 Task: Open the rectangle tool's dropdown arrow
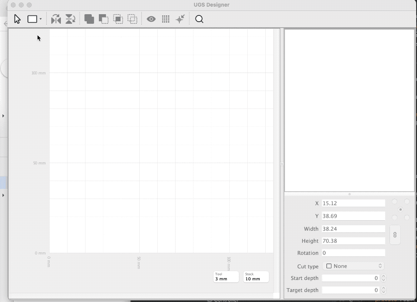(41, 19)
